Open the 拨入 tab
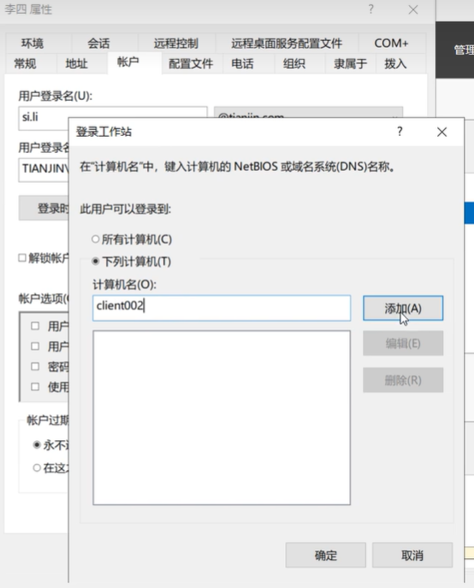Image resolution: width=474 pixels, height=588 pixels. pyautogui.click(x=395, y=64)
